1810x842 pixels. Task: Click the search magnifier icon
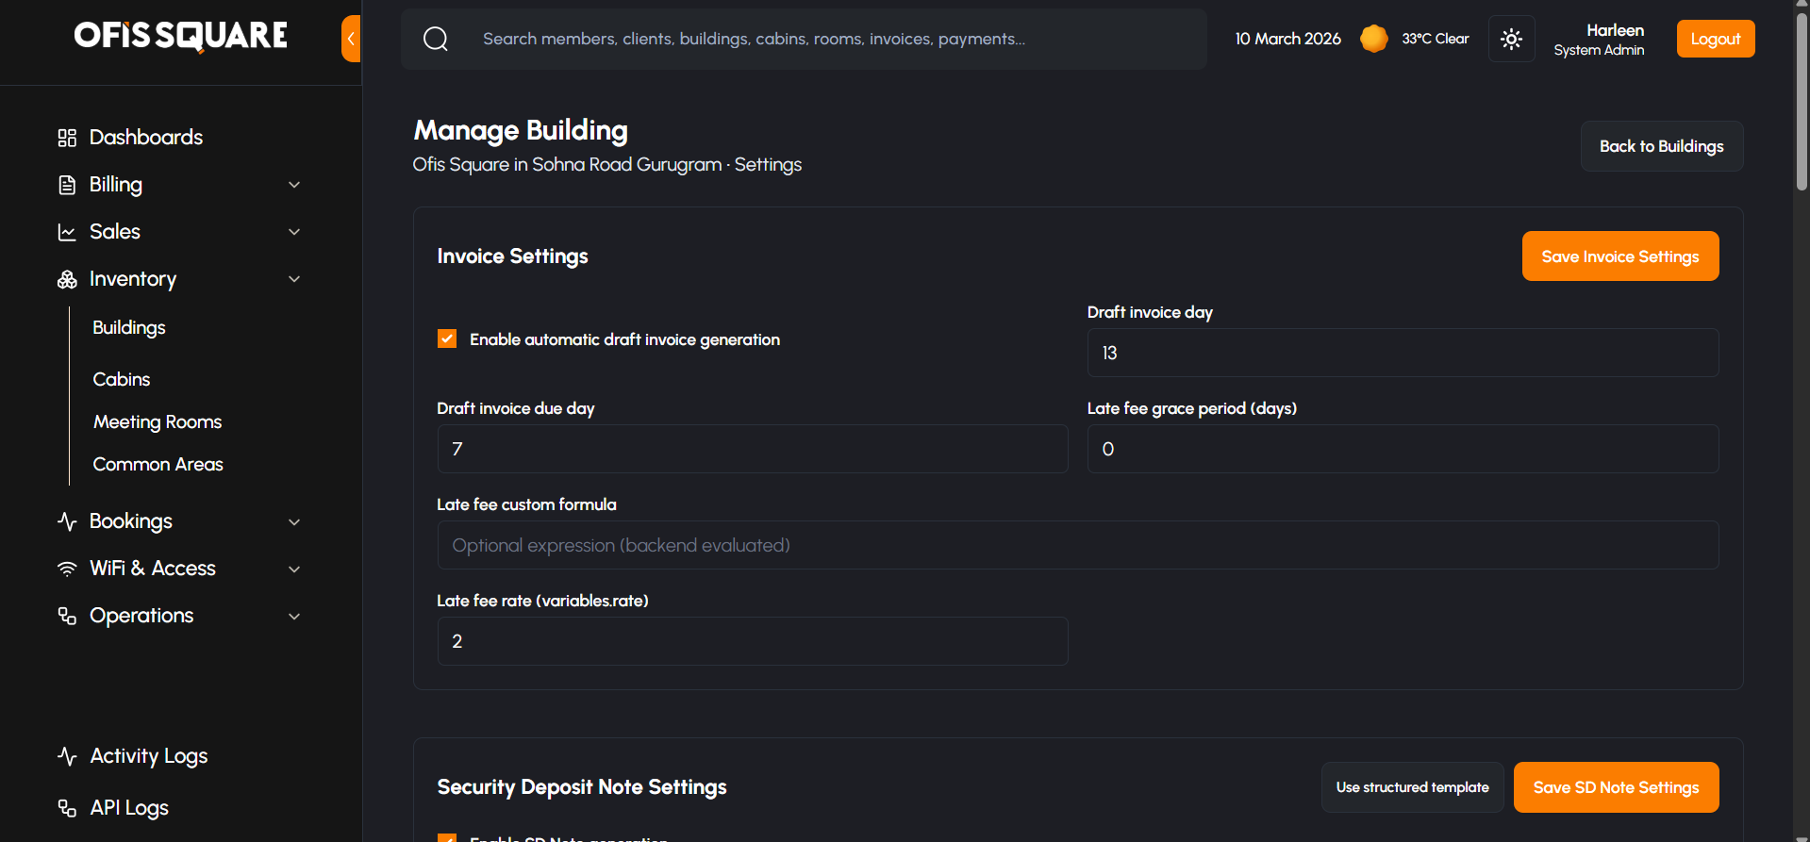click(x=436, y=39)
